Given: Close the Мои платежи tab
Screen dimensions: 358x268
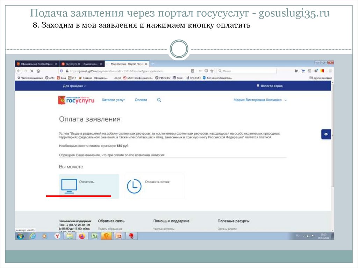Looking at the screenshot, I should click(146, 64).
